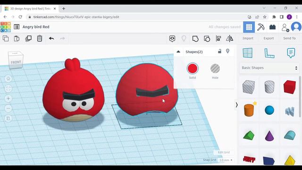Hide selected shapes with lightbulb icon
302x170 pixels.
tap(227, 51)
